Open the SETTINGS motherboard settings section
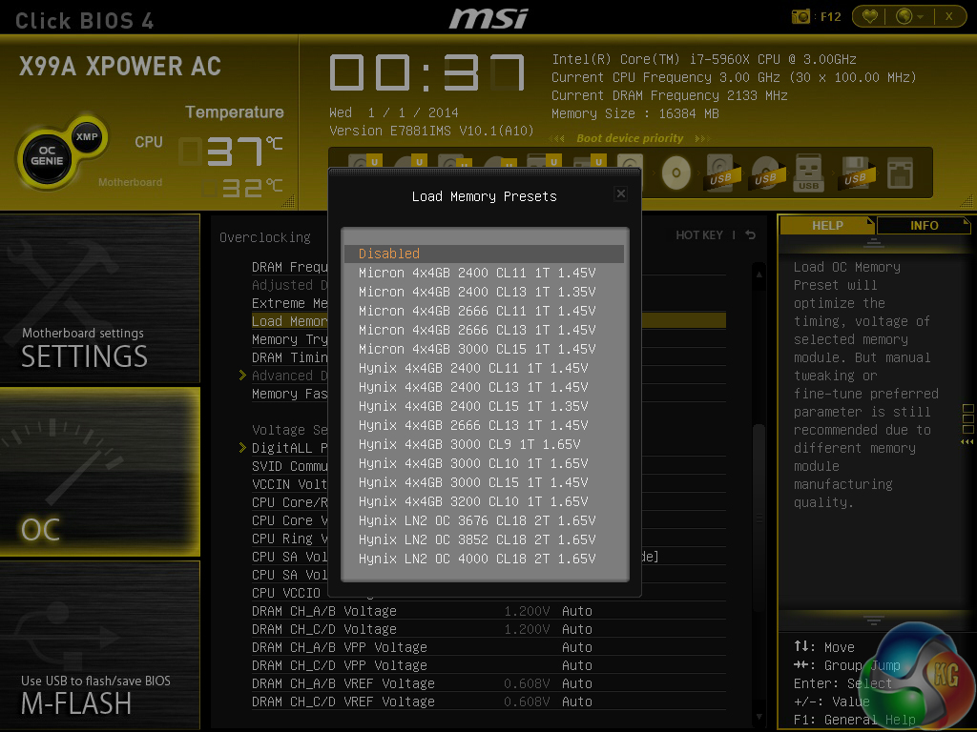977x732 pixels. [x=99, y=298]
